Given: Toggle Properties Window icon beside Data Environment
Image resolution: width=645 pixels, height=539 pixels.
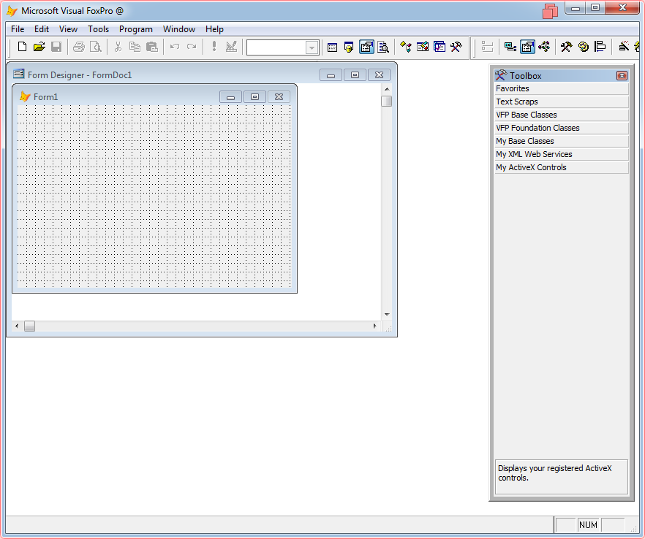Looking at the screenshot, I should 527,47.
